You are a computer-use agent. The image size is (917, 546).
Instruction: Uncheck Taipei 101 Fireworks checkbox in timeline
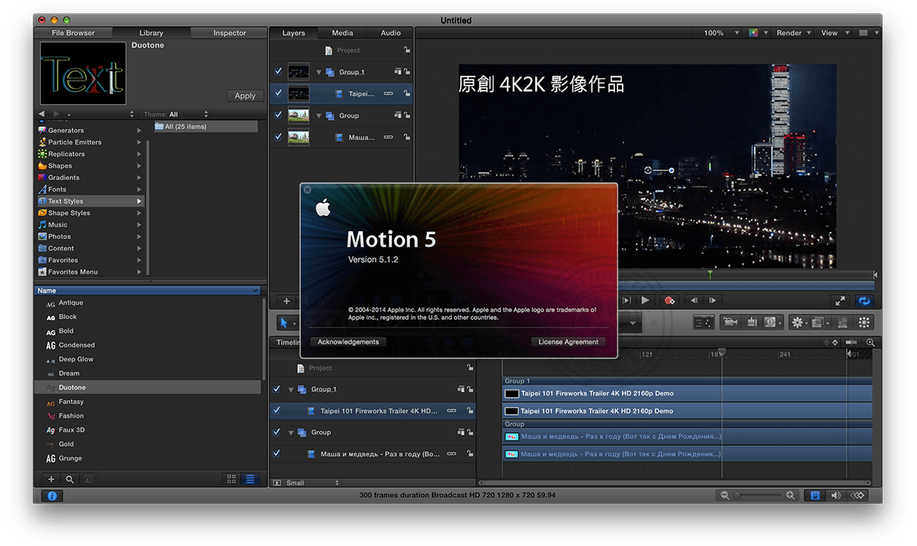277,410
